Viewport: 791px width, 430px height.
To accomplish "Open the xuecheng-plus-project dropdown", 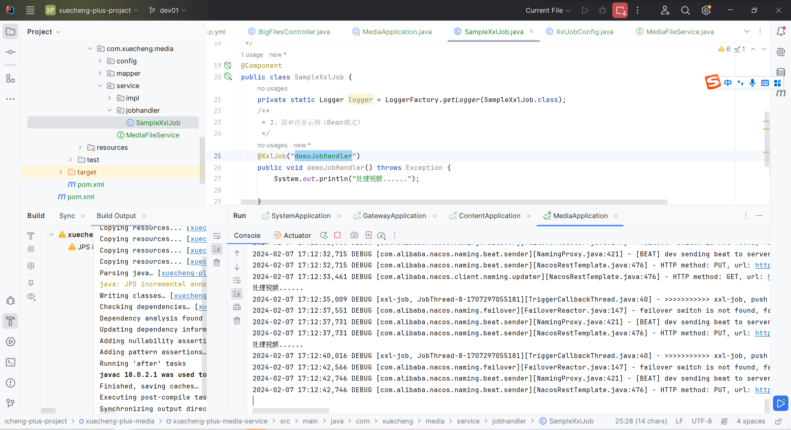I will 92,10.
